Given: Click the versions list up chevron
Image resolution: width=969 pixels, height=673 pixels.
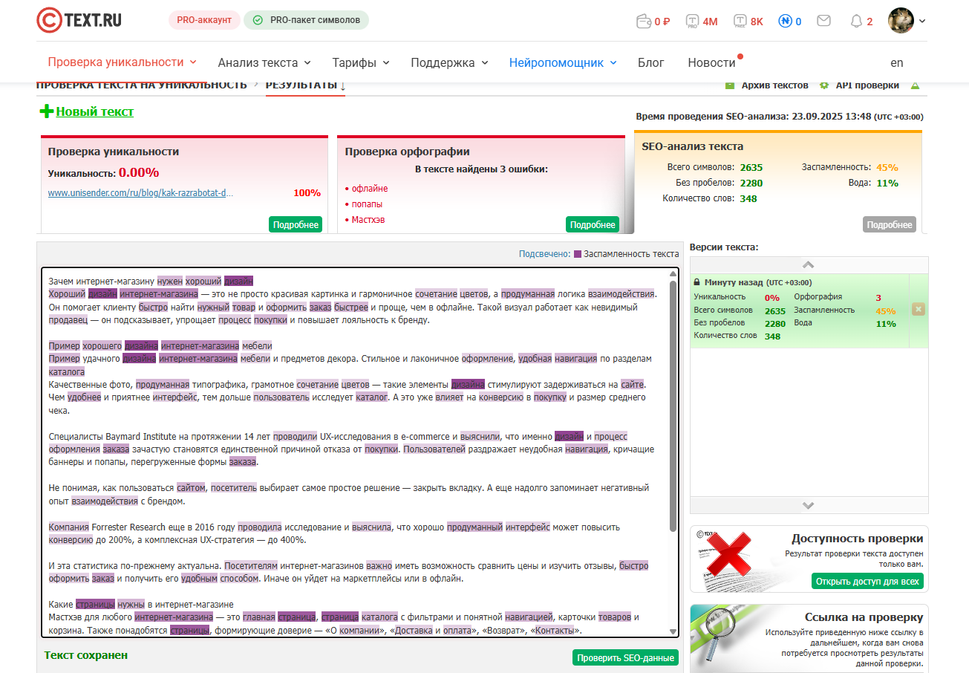Looking at the screenshot, I should tap(809, 265).
